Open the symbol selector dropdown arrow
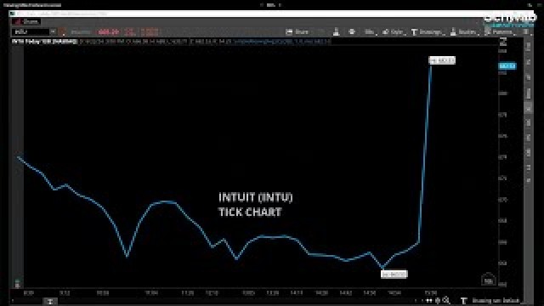This screenshot has height=306, width=544. pos(53,32)
